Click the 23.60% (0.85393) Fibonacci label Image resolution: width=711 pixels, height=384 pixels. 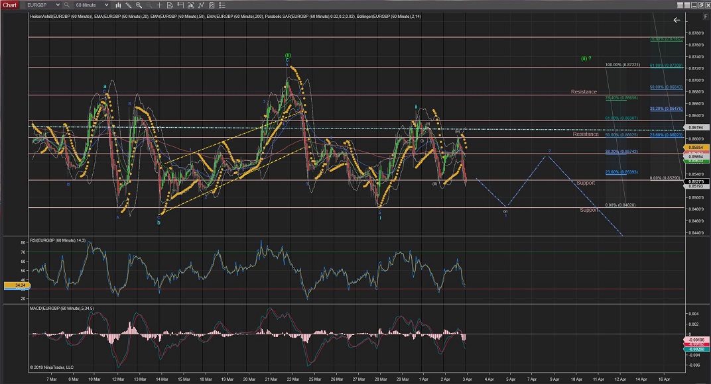[621, 172]
